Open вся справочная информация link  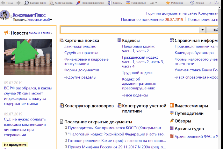tap(197, 77)
